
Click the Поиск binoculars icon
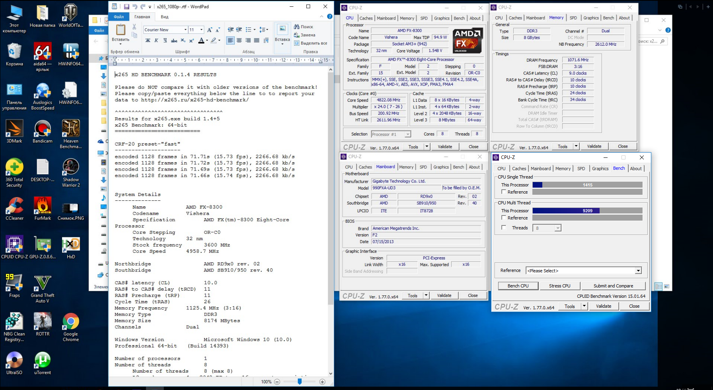[297, 27]
